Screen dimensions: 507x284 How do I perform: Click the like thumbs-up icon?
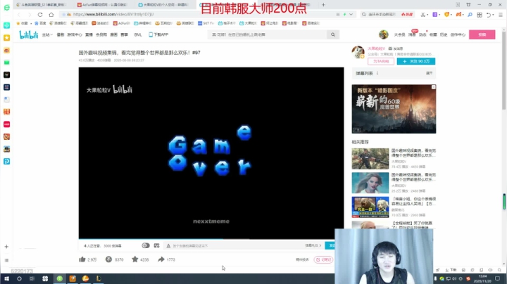coord(82,259)
